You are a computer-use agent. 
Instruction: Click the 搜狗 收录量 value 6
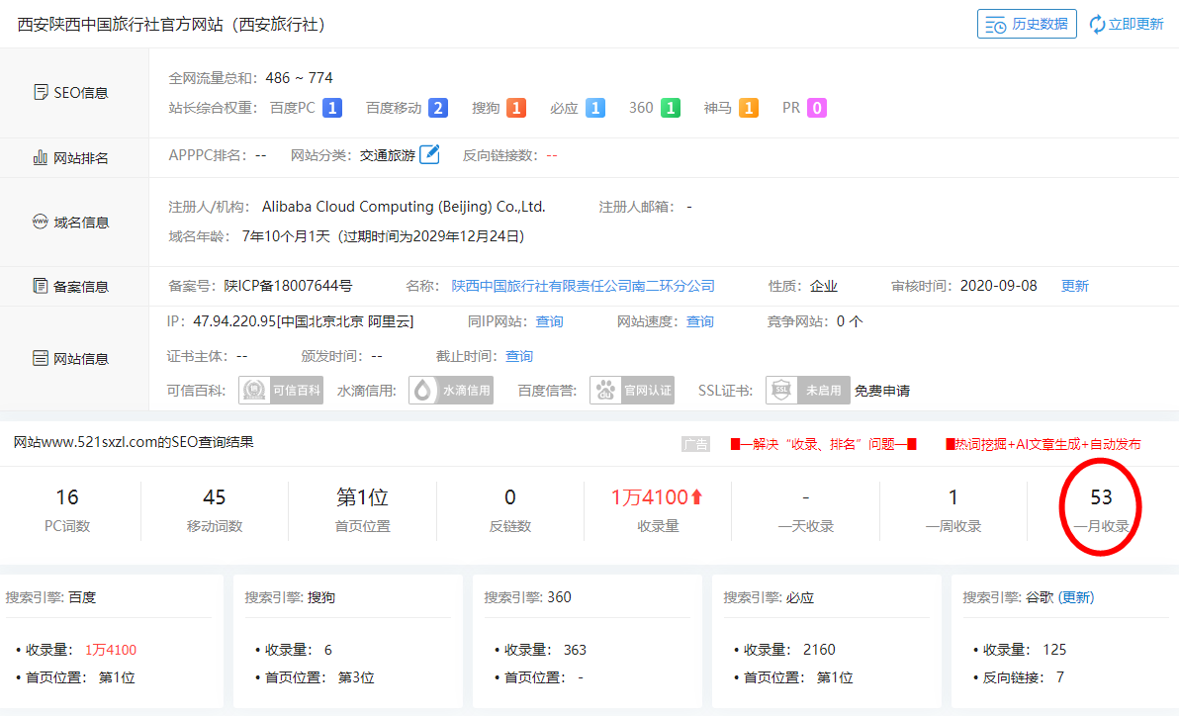point(327,650)
